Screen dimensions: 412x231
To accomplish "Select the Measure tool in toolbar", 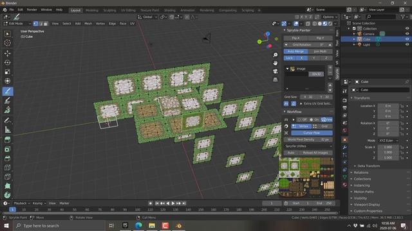I will coord(7,130).
